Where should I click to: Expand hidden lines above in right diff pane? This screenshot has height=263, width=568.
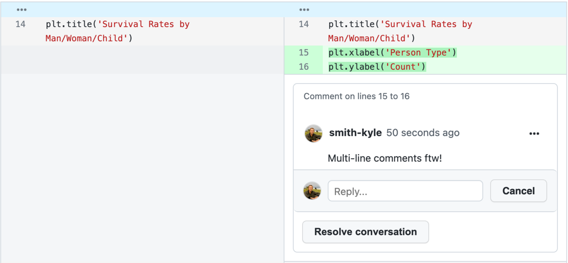[304, 10]
